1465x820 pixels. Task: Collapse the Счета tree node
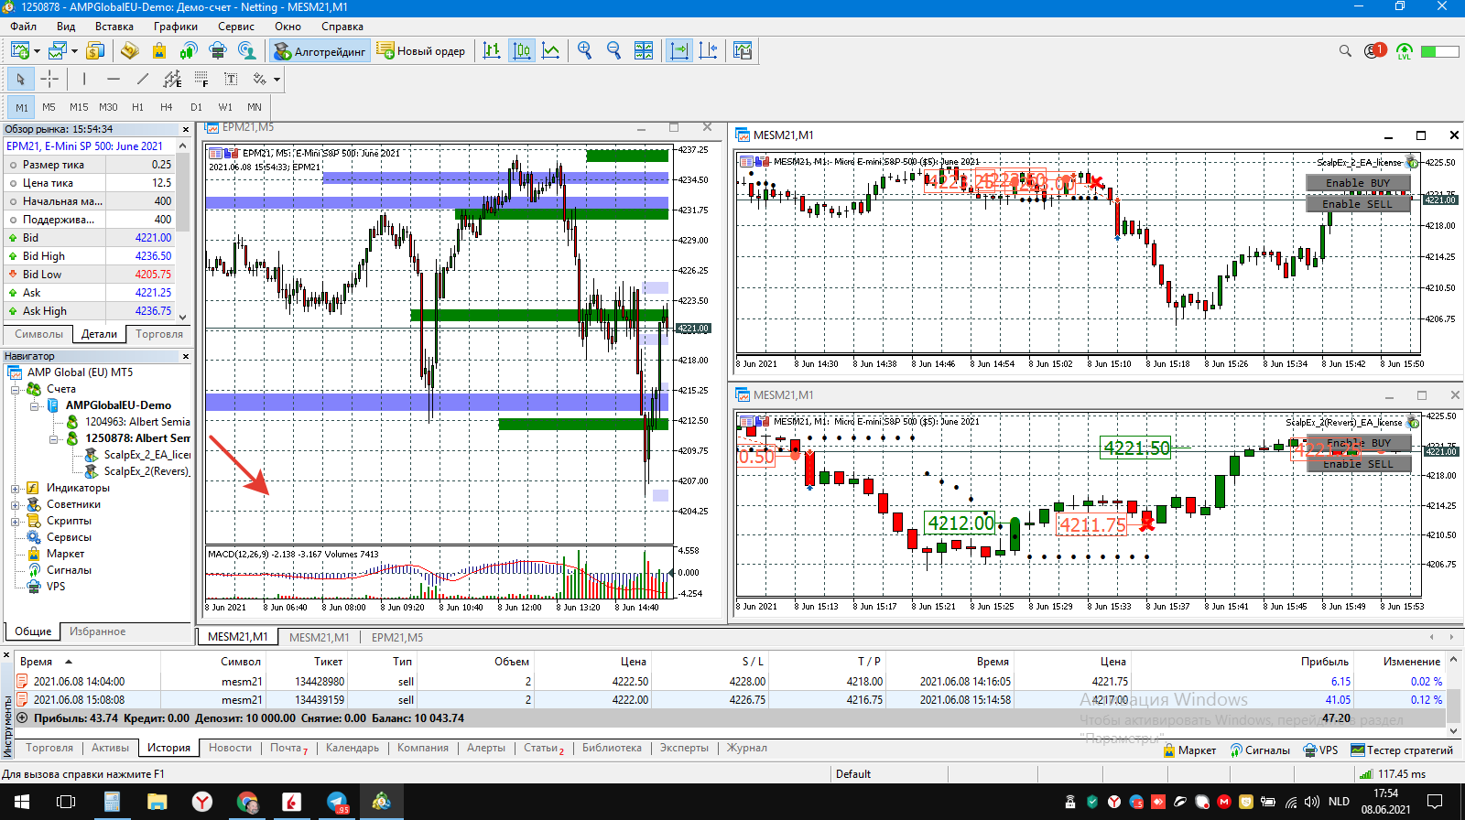pos(15,389)
